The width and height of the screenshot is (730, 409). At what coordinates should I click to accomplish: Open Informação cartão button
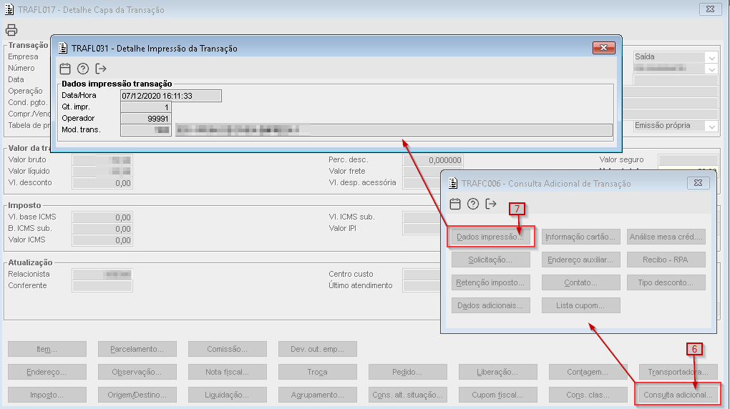(x=580, y=237)
